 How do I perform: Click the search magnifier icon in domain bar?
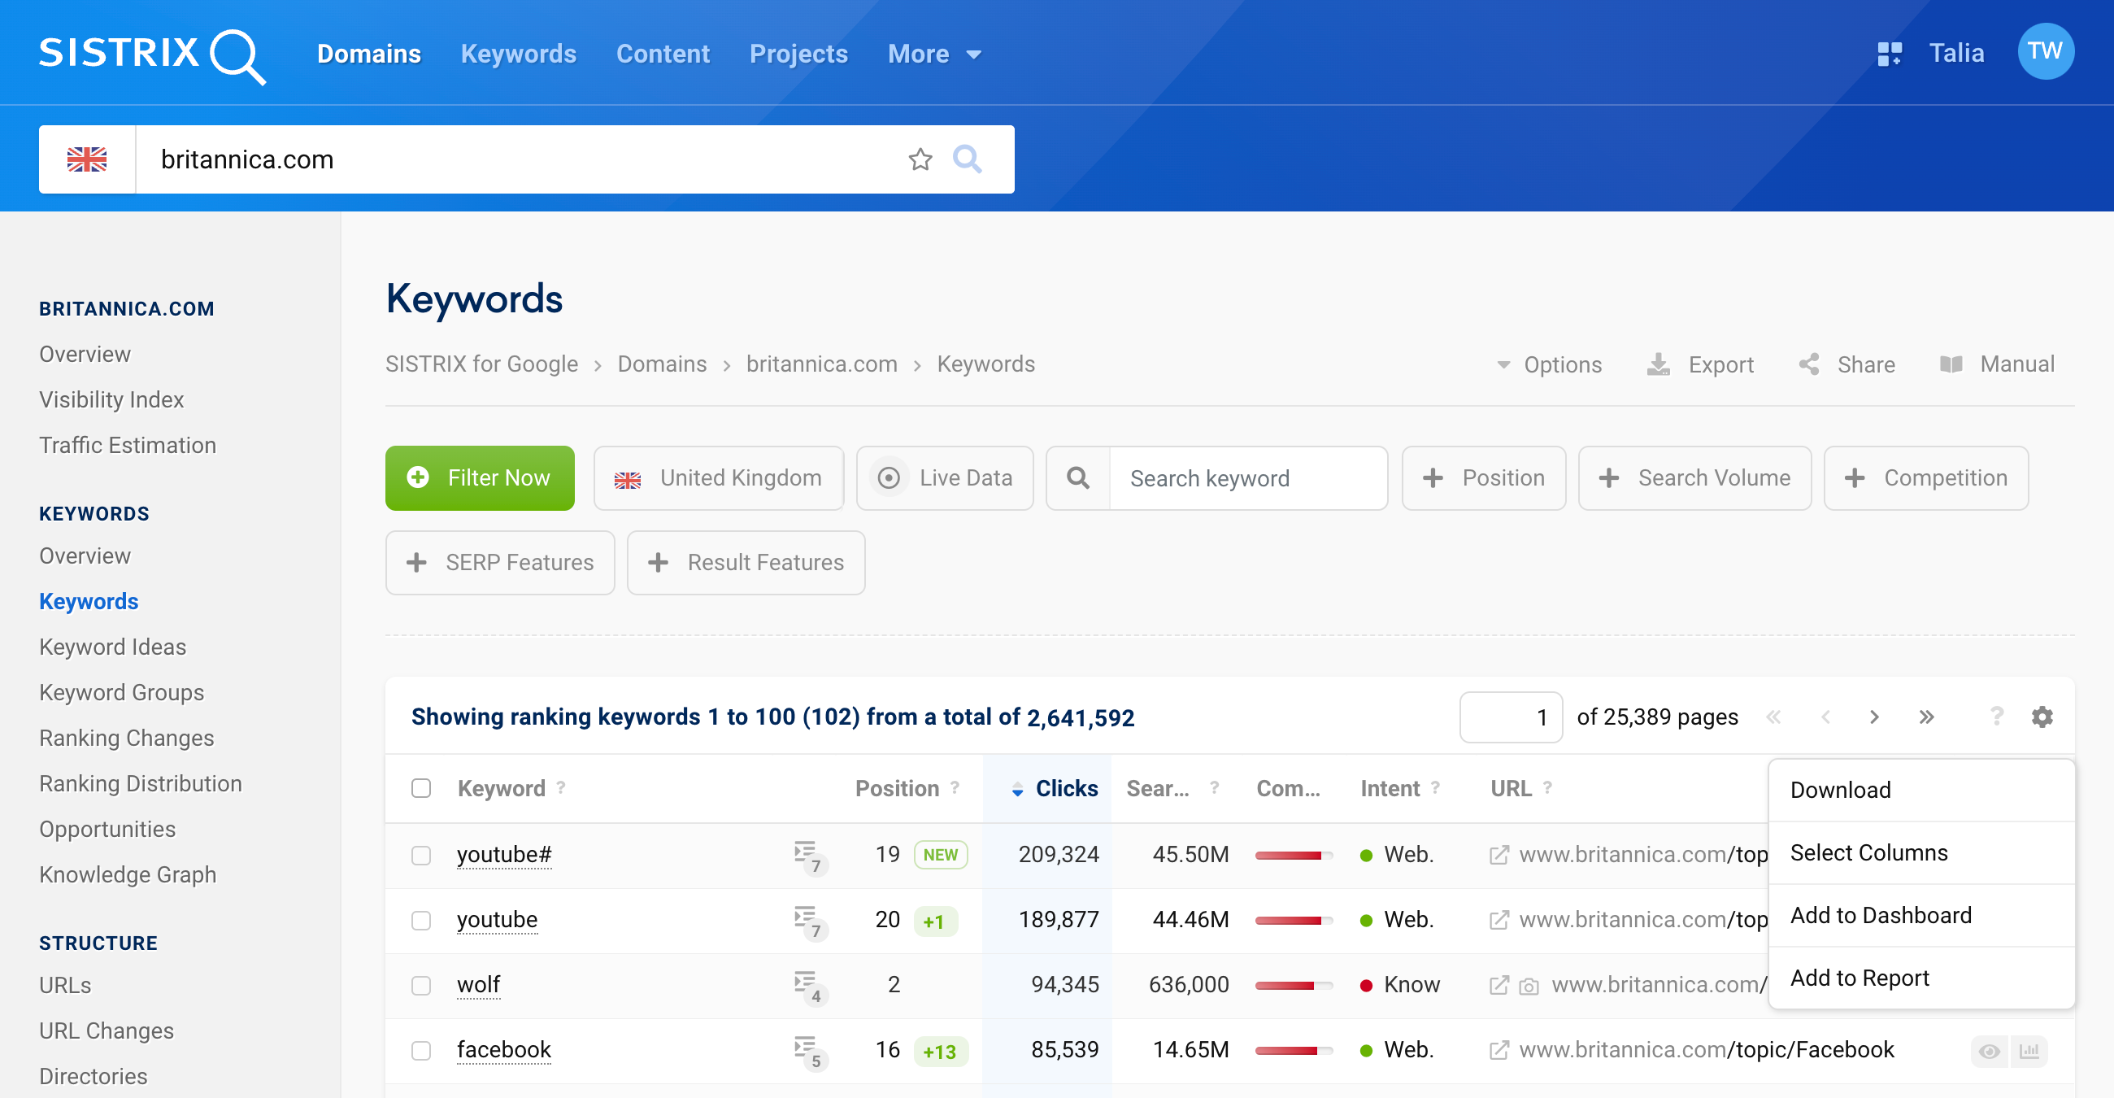(x=967, y=159)
